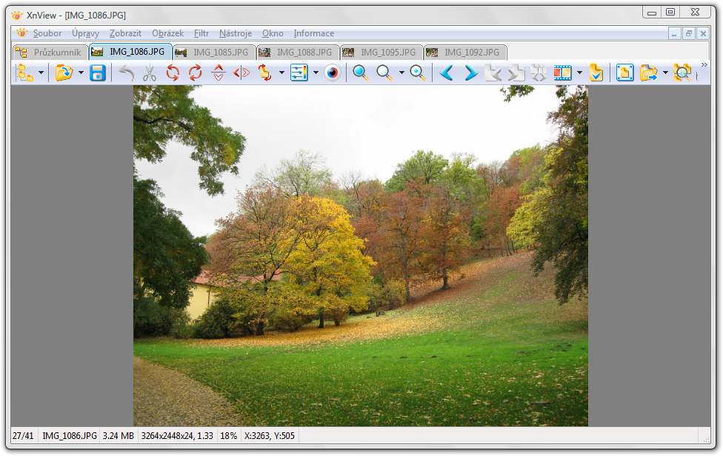The width and height of the screenshot is (723, 456).
Task: Select the IMG_1086.JPG tab
Action: (x=130, y=52)
